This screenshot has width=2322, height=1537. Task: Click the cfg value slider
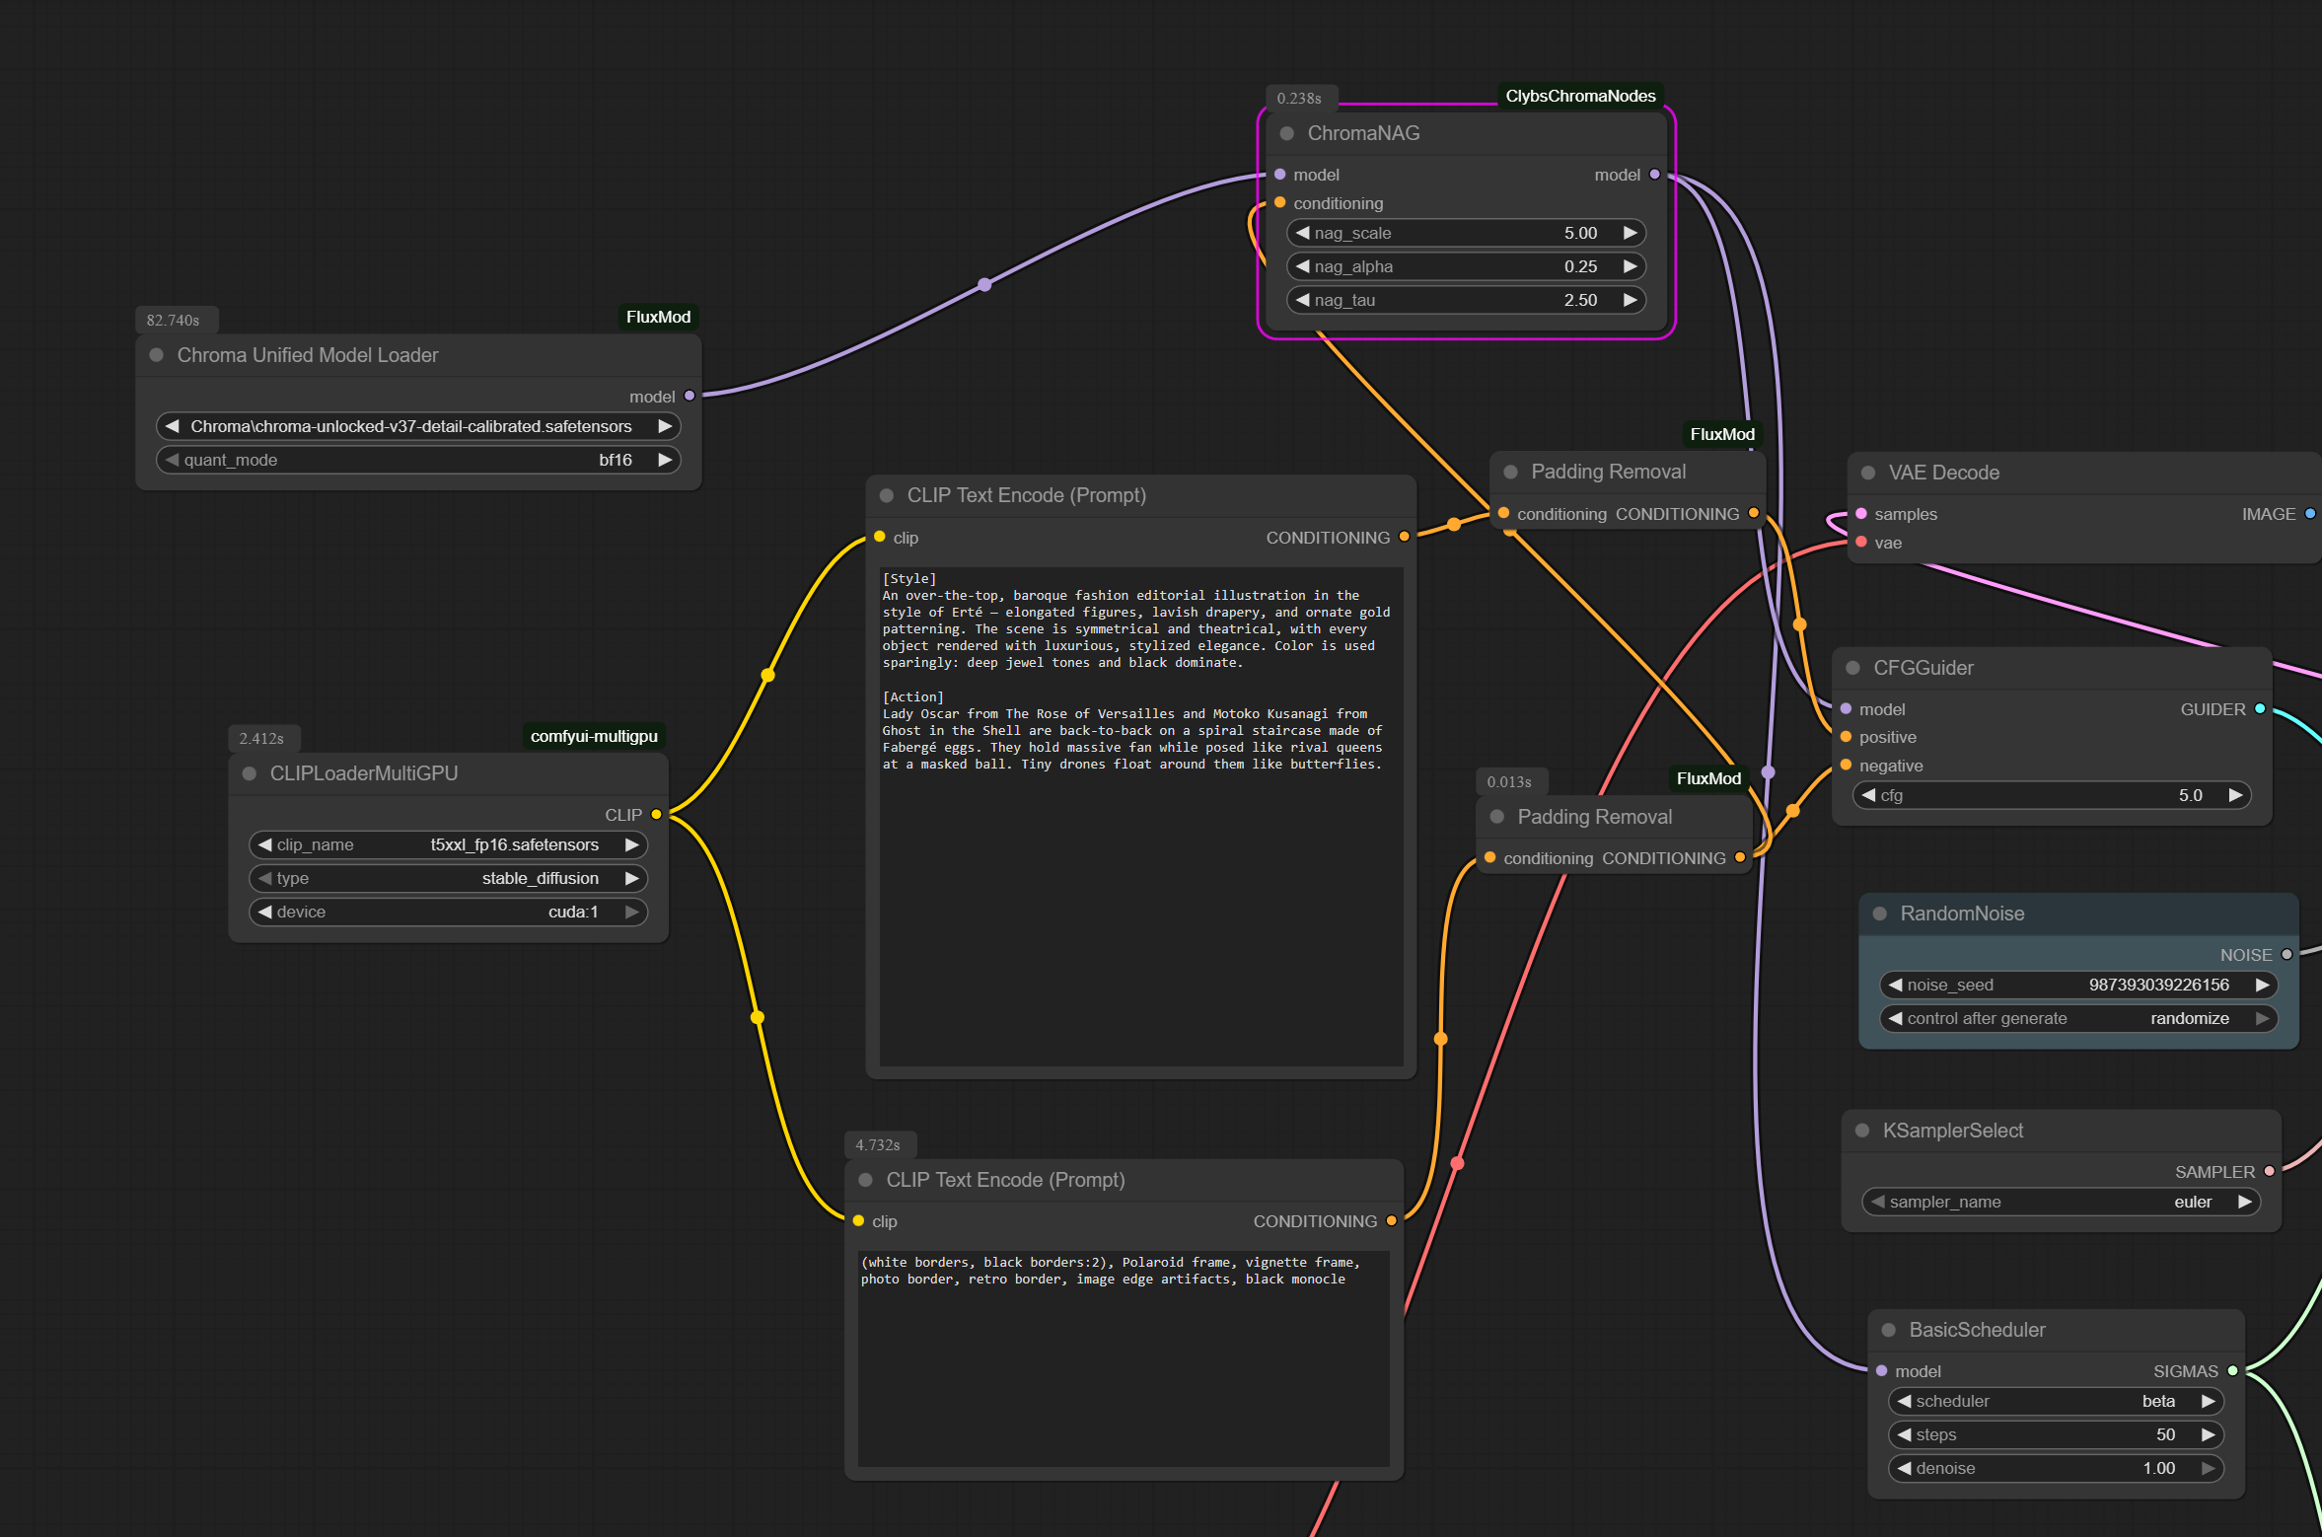coord(2052,795)
